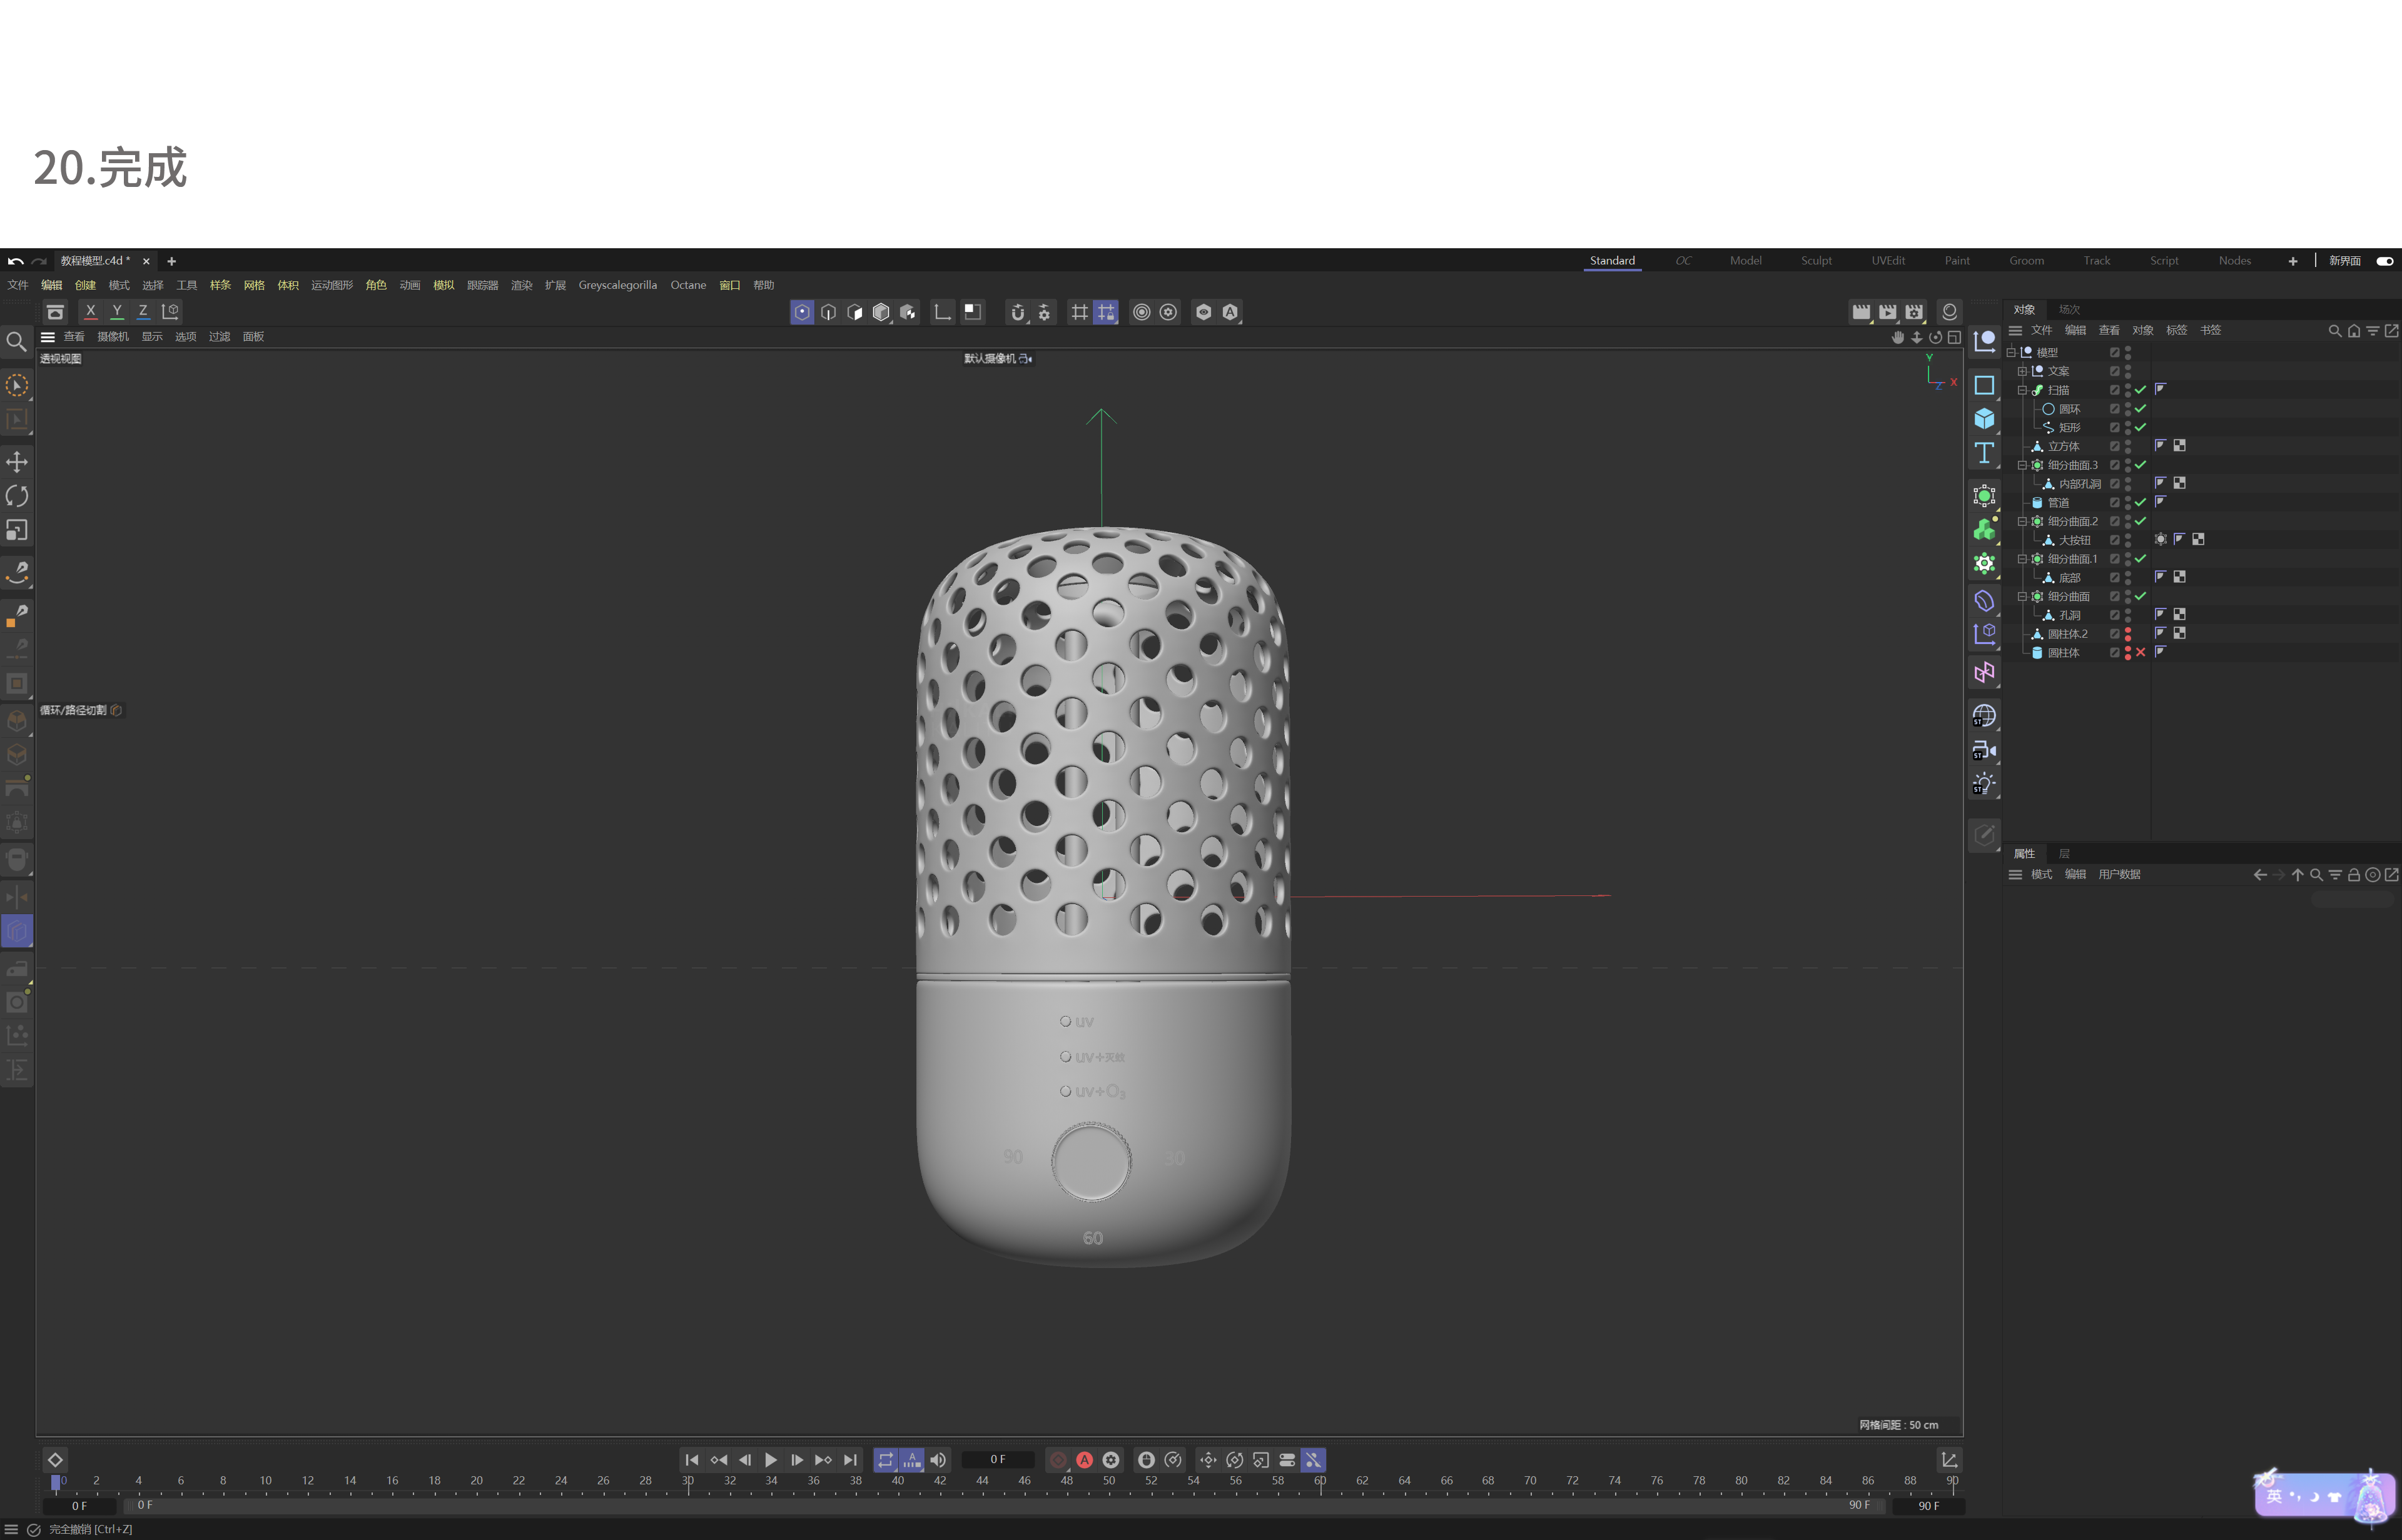Click the Text spline tool icon

[x=1984, y=453]
